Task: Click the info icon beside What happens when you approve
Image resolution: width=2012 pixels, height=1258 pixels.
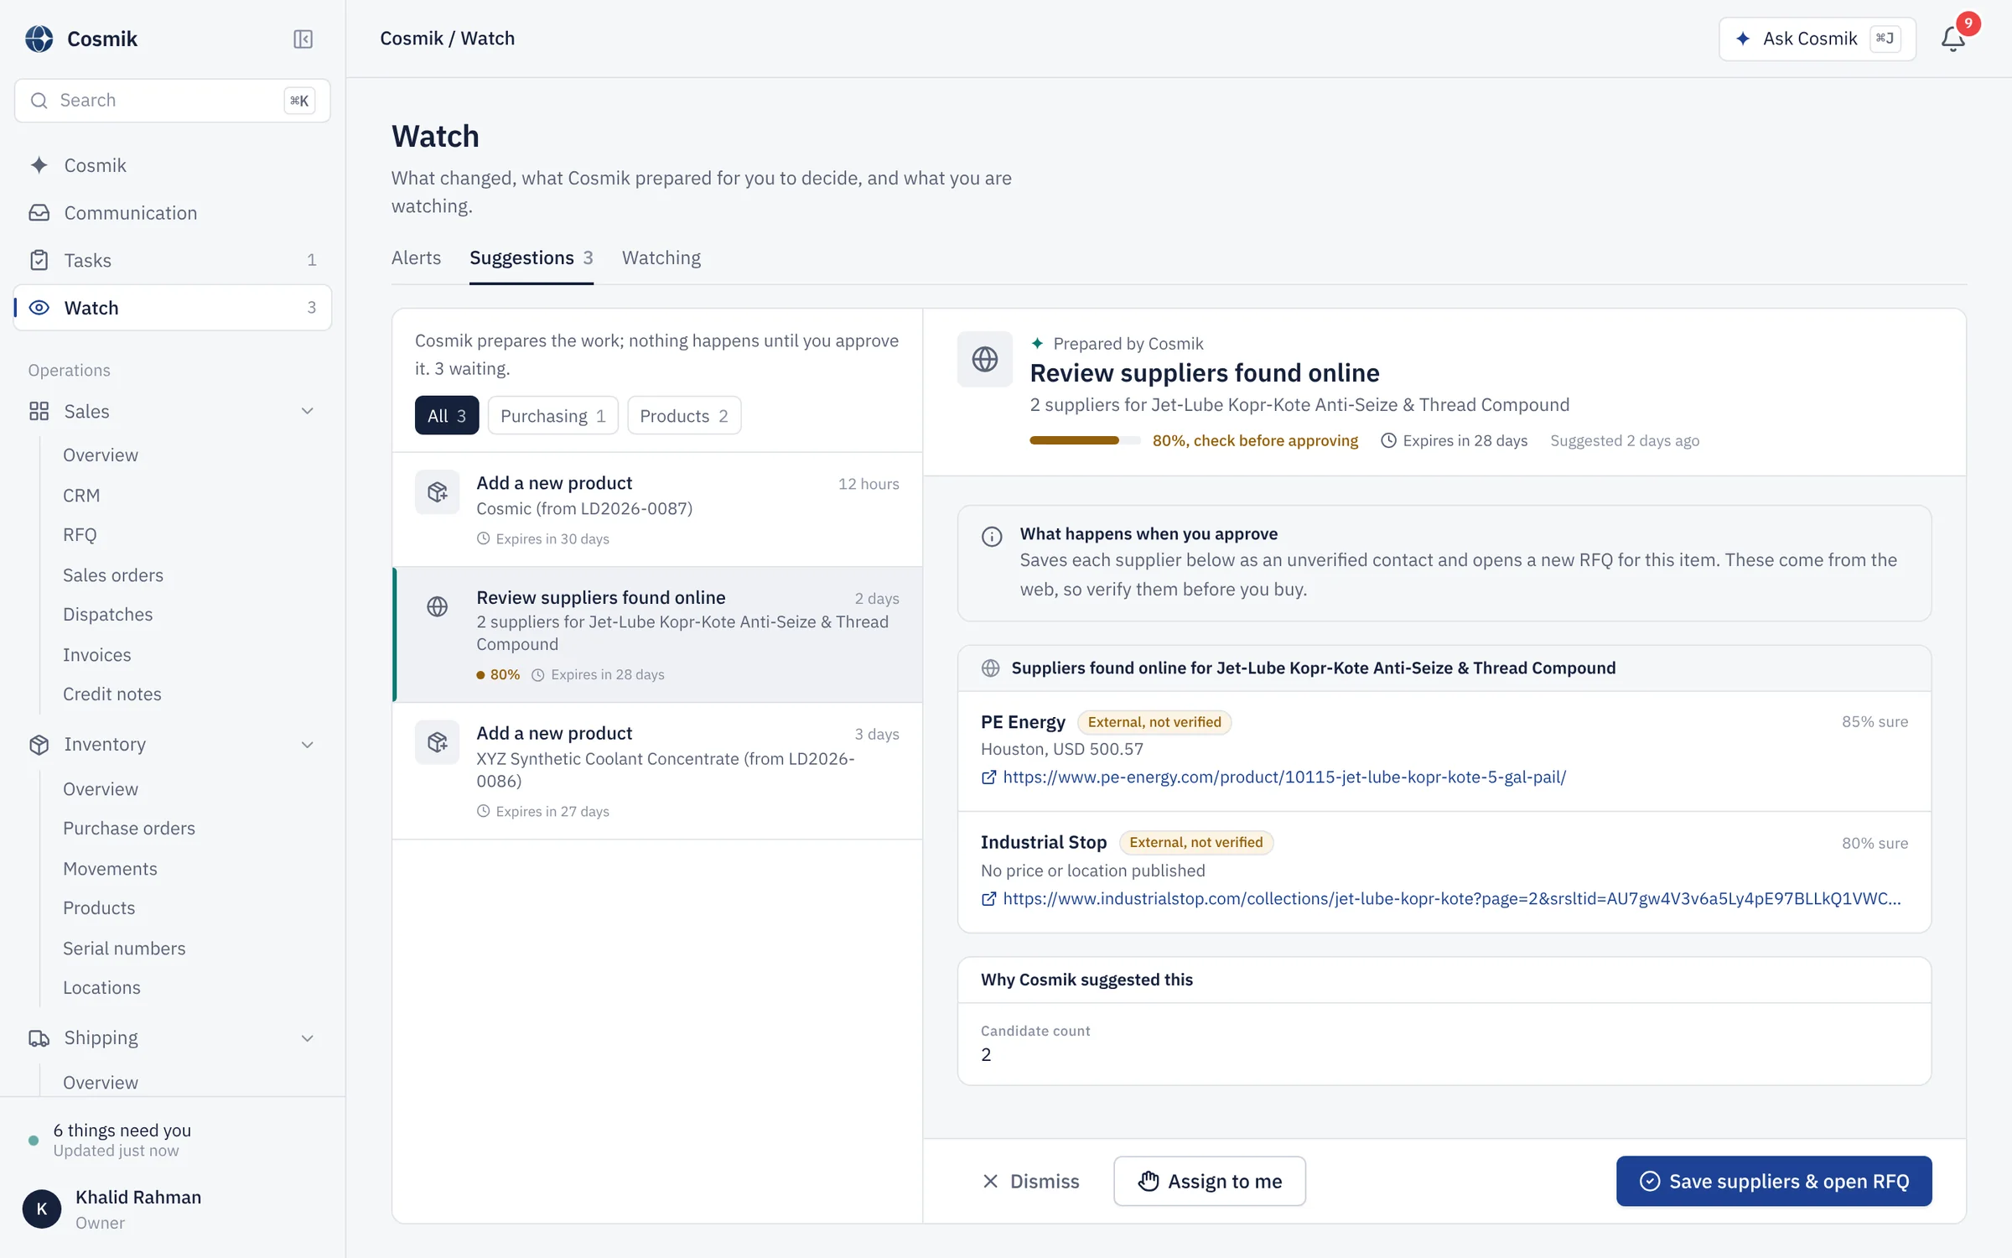Action: (x=992, y=537)
